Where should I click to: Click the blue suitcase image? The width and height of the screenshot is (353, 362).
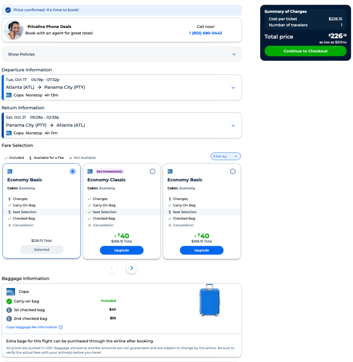tap(209, 300)
